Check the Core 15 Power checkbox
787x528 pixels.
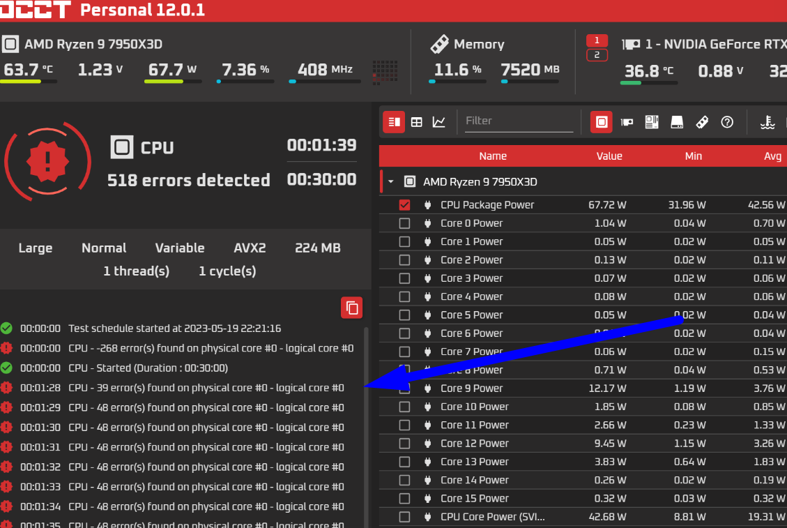(x=404, y=499)
